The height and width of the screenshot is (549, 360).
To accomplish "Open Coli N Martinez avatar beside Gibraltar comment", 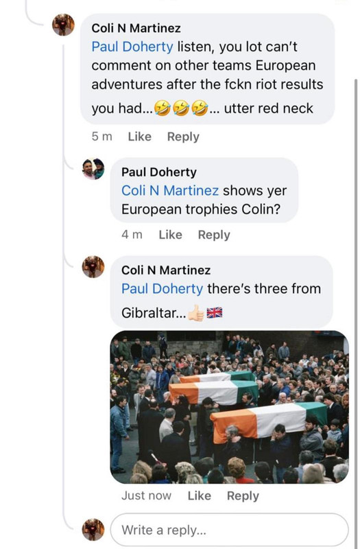I will point(93,267).
